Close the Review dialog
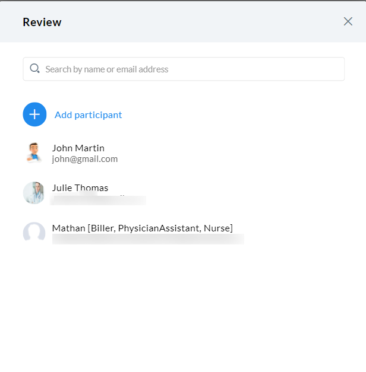 (348, 21)
